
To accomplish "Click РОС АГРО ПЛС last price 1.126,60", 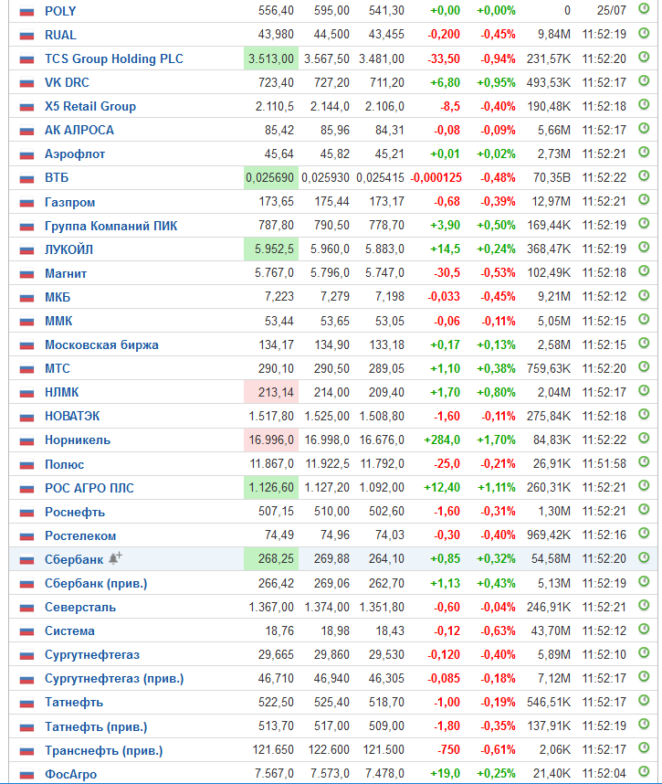I will point(271,488).
